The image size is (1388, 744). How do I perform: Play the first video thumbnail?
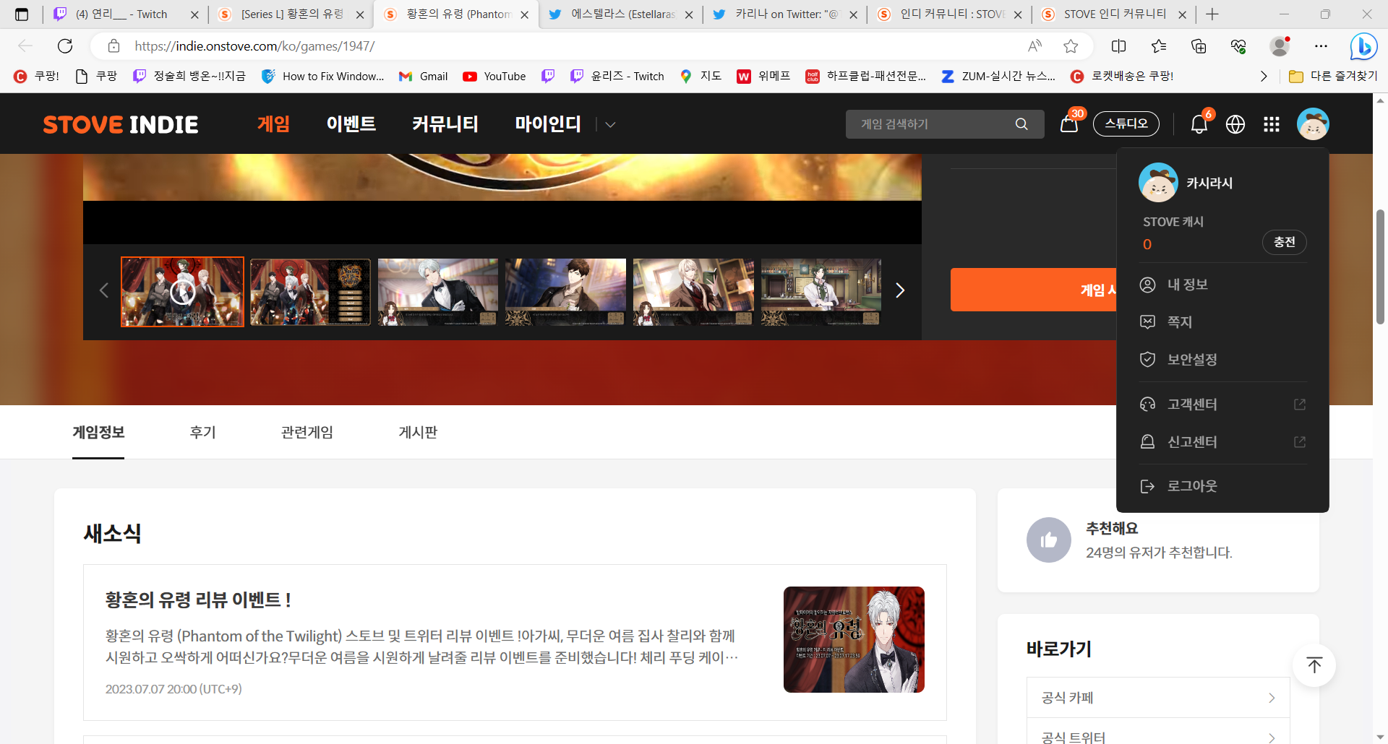pyautogui.click(x=182, y=292)
